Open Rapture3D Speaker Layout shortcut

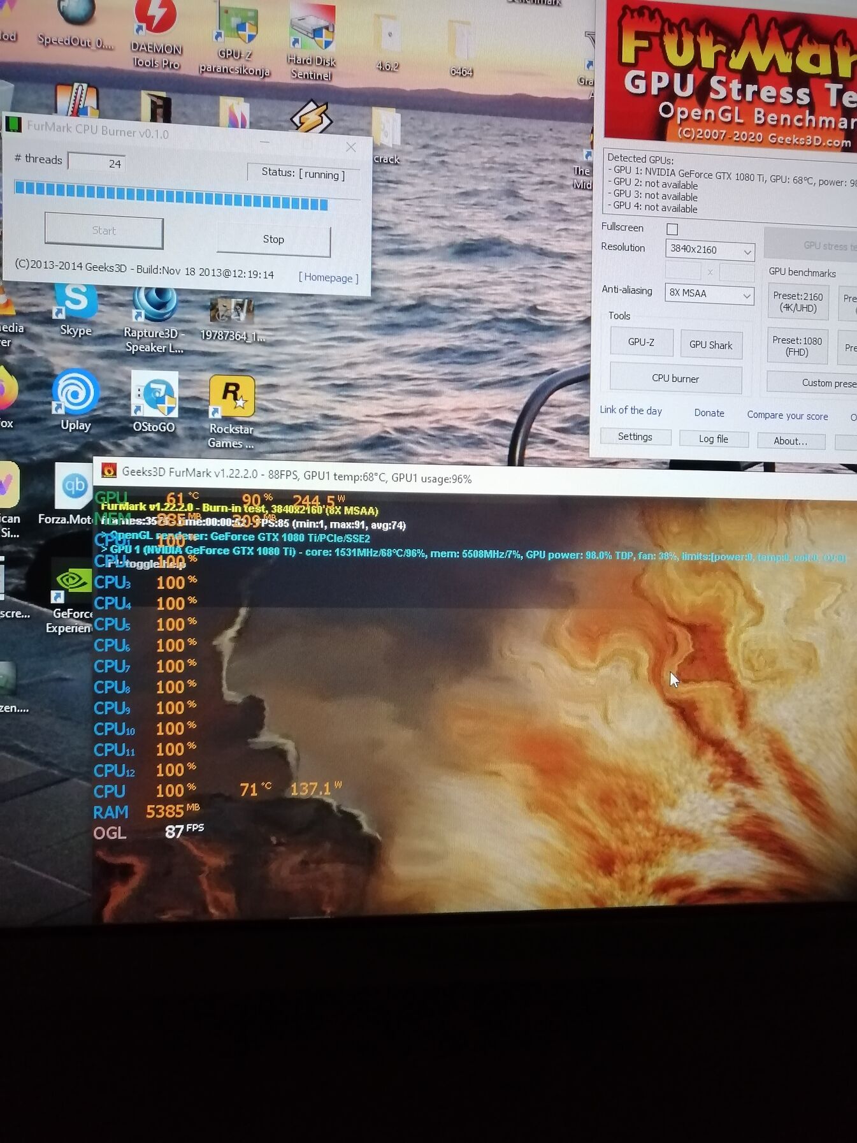pyautogui.click(x=154, y=320)
